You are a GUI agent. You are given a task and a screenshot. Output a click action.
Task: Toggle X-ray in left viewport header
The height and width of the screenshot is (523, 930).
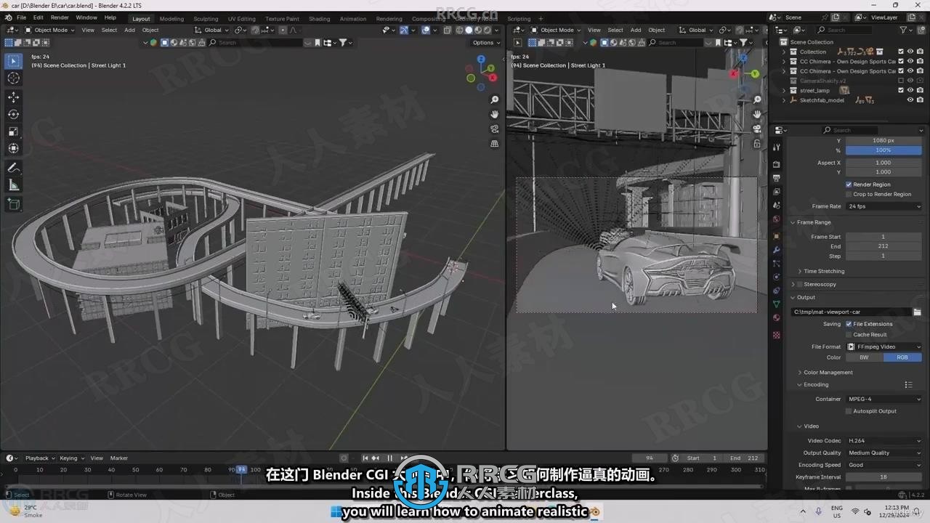[x=448, y=30]
